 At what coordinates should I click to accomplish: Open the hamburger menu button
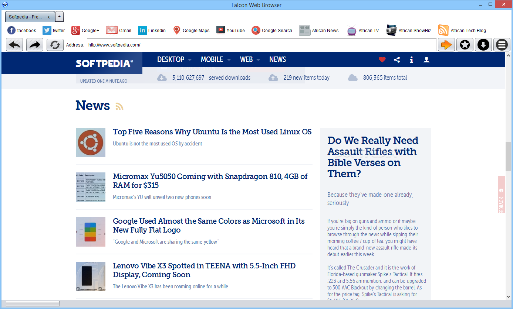tap(502, 45)
